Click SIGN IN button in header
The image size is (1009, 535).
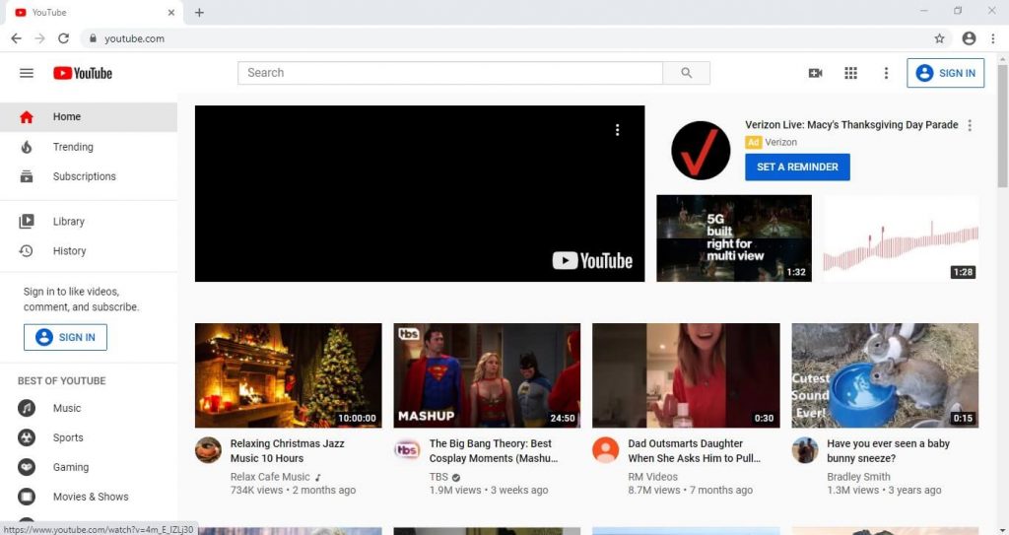[945, 73]
